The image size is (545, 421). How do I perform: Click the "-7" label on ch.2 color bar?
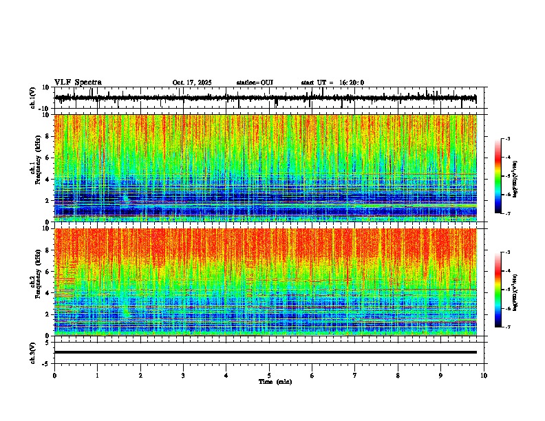click(508, 327)
